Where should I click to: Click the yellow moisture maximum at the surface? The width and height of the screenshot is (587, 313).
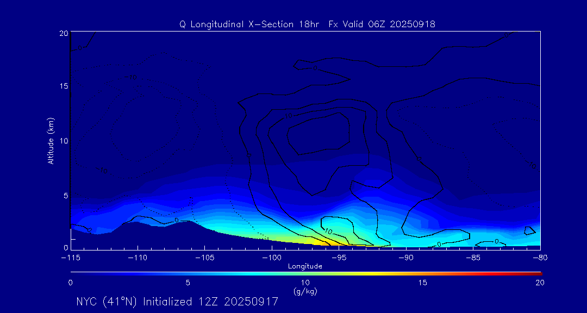(x=304, y=240)
